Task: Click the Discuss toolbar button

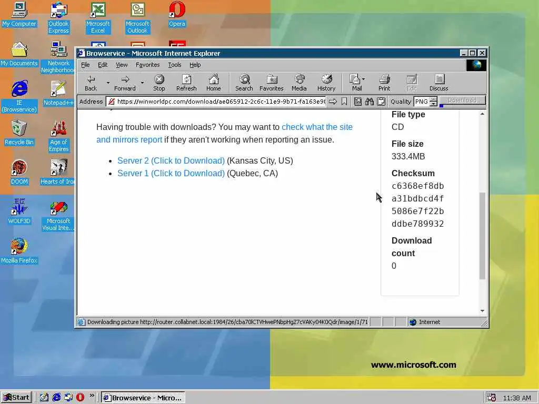Action: click(x=439, y=83)
